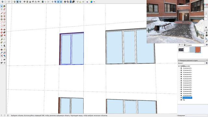Select the Polygon drawing tool
This screenshot has height=117, width=208.
click(x=4, y=19)
